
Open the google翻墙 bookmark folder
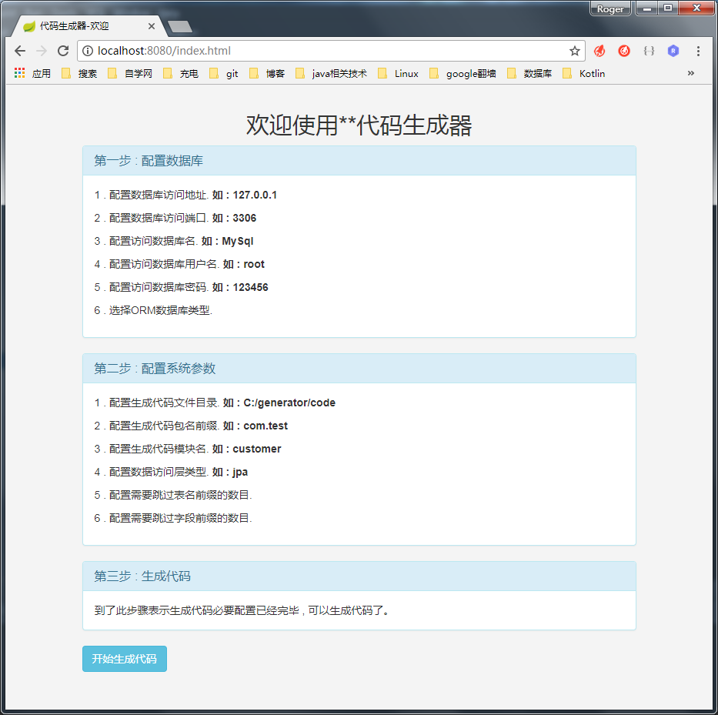tap(463, 73)
